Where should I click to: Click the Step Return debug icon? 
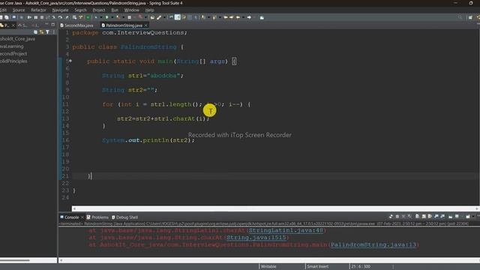point(67,17)
